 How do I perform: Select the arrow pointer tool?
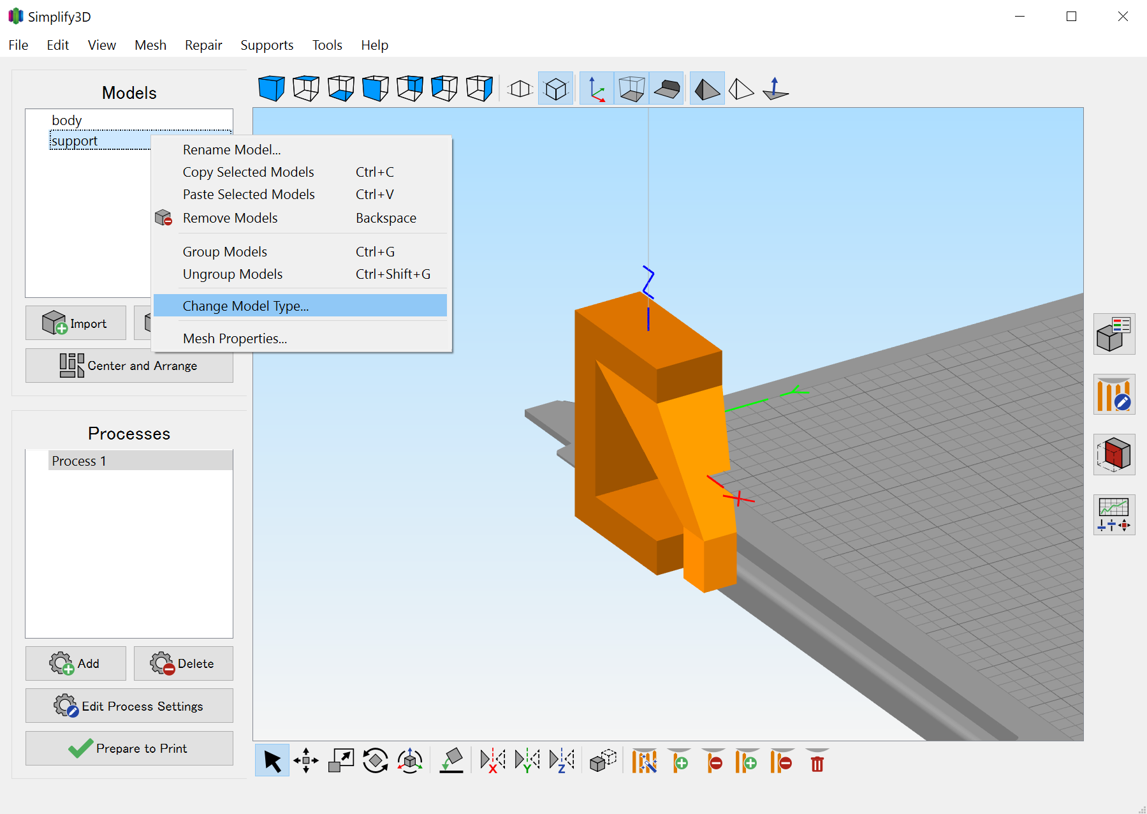pyautogui.click(x=272, y=760)
